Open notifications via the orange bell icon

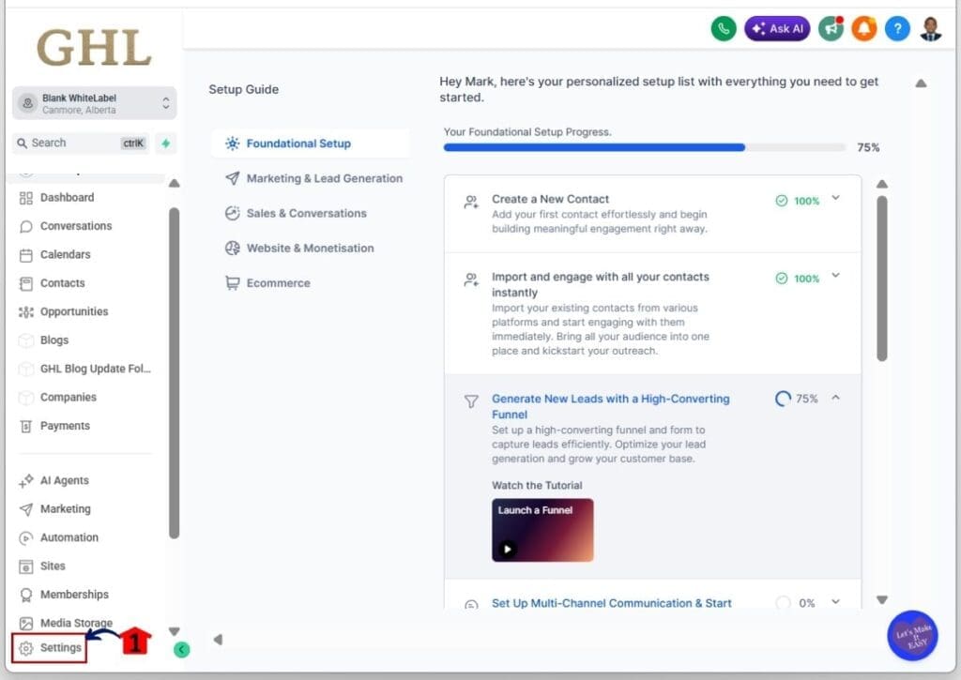coord(863,28)
